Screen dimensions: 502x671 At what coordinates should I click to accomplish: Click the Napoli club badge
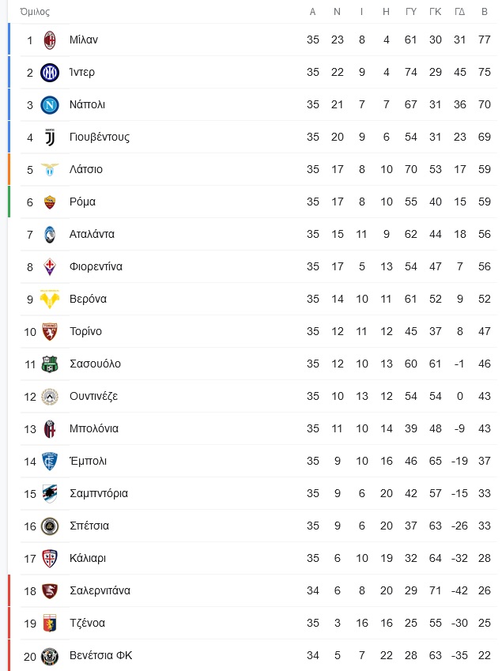(50, 105)
